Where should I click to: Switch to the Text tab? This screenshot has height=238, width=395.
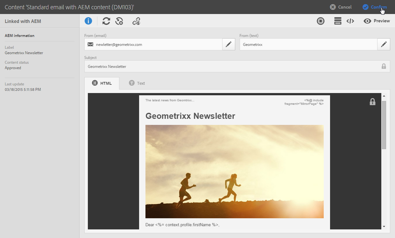click(x=137, y=83)
